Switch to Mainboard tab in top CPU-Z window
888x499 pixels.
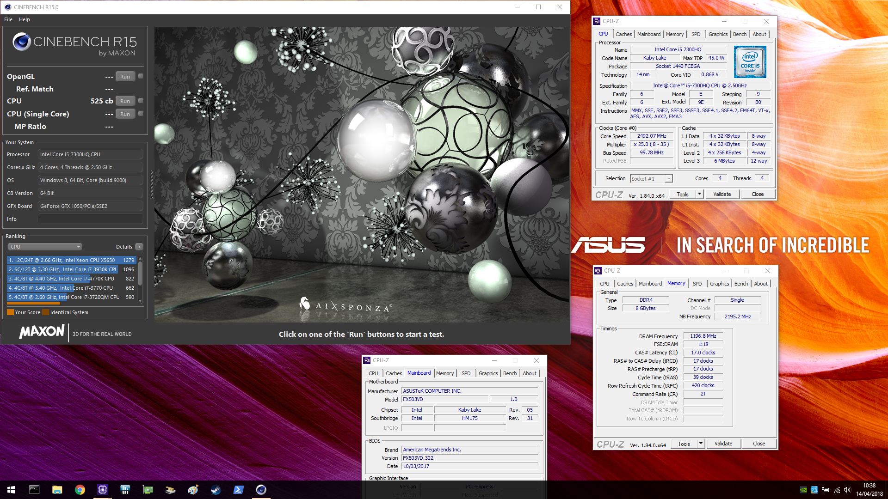pos(649,34)
